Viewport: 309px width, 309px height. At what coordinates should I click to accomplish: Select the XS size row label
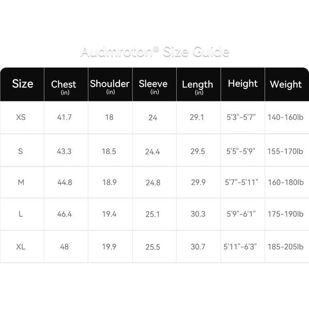[21, 117]
